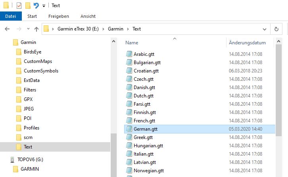288x177 pixels.
Task: Open the recent locations dropdown arrow
Action: pyautogui.click(x=28, y=29)
